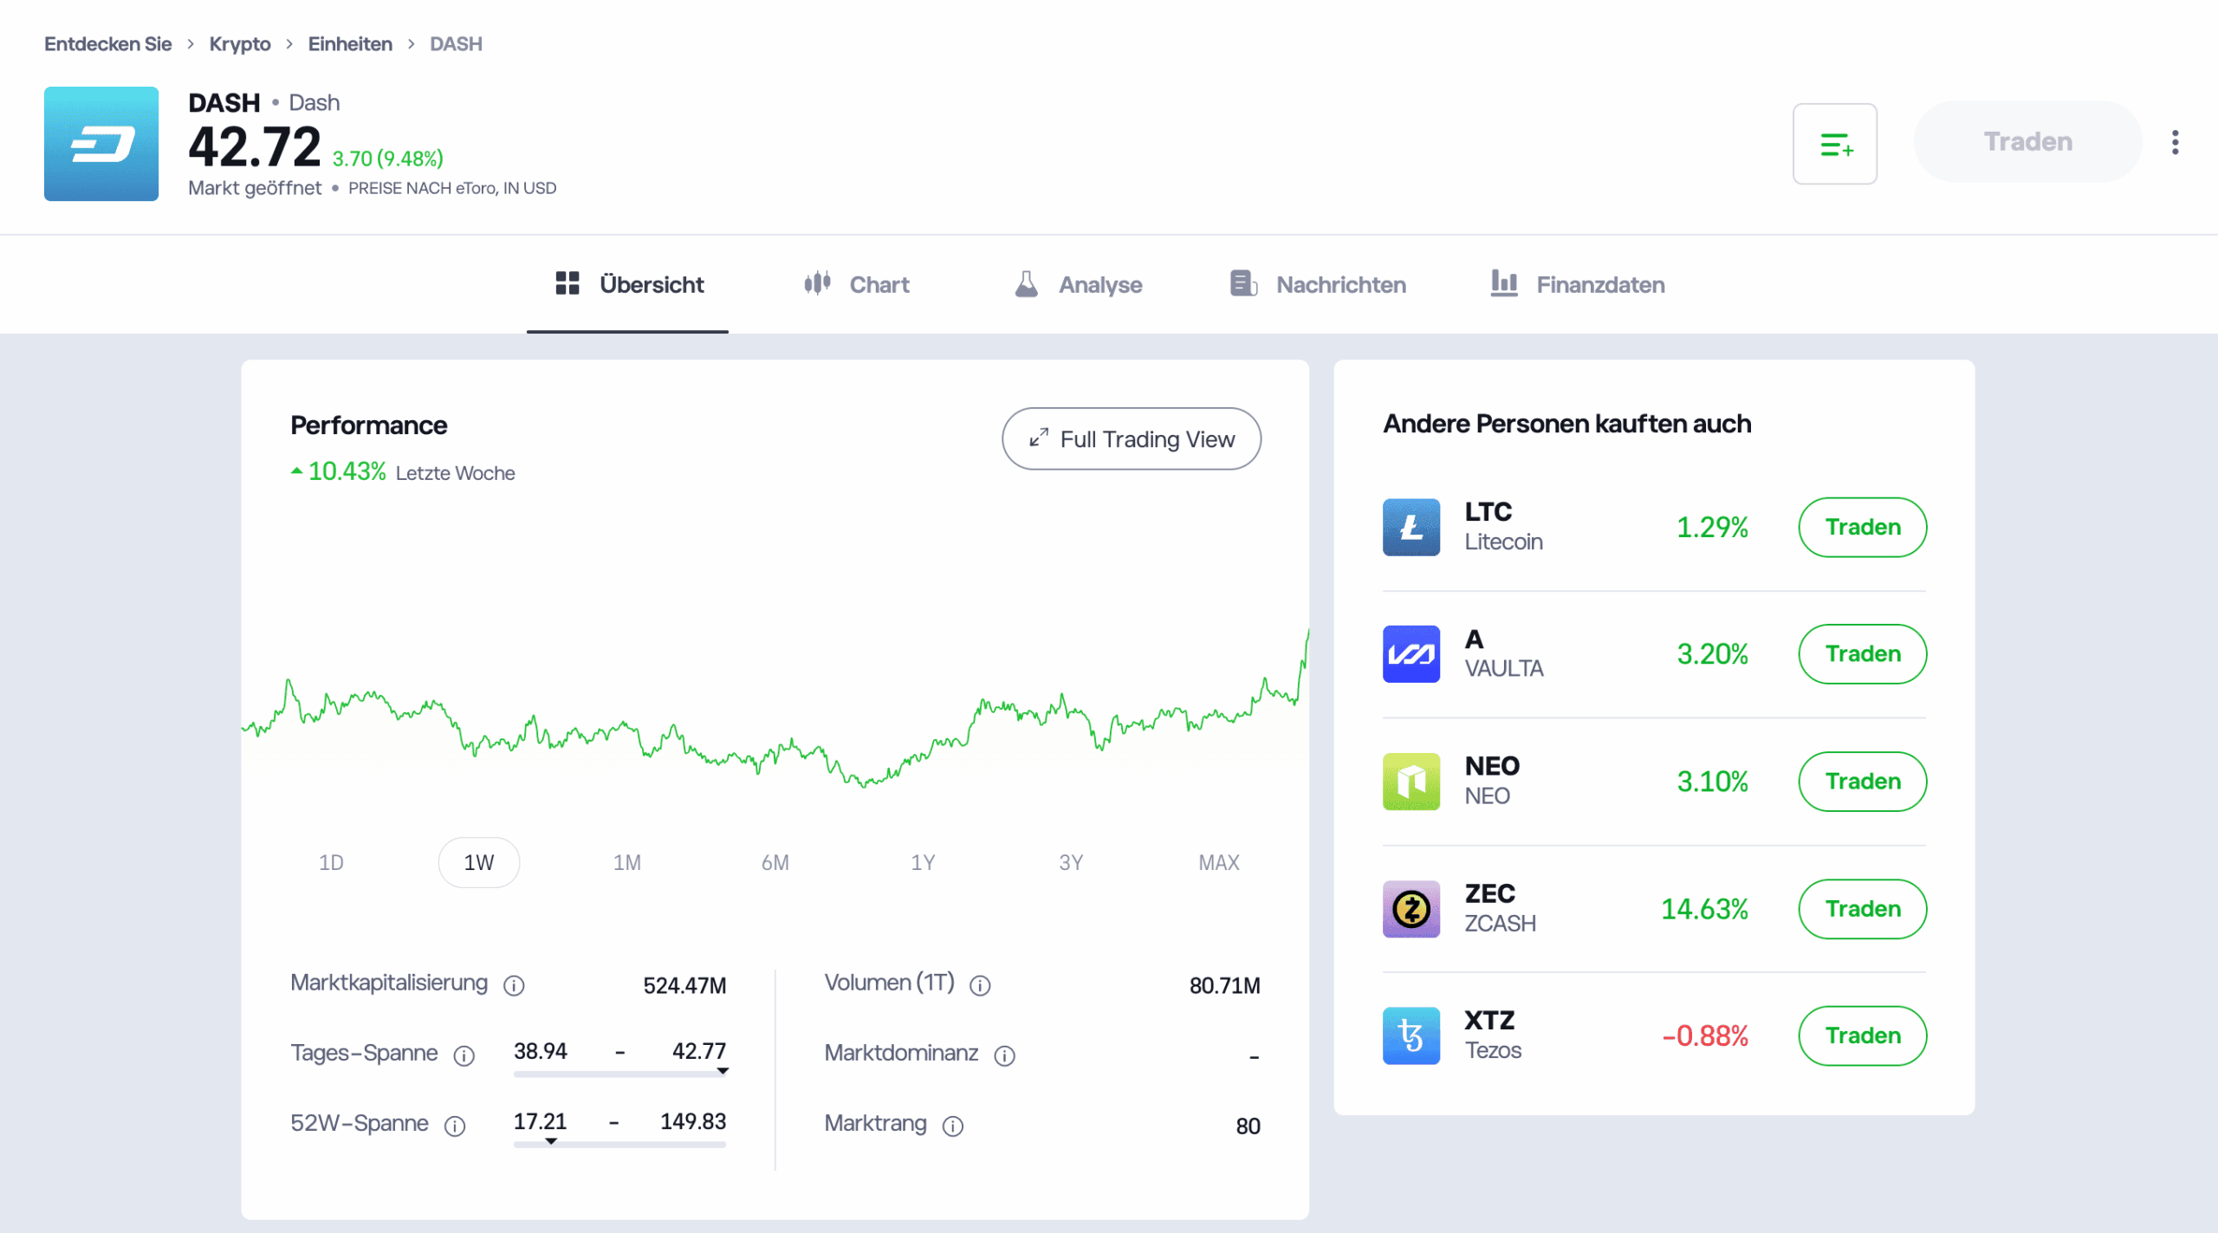Select the MAX time range
The height and width of the screenshot is (1233, 2218).
point(1218,862)
